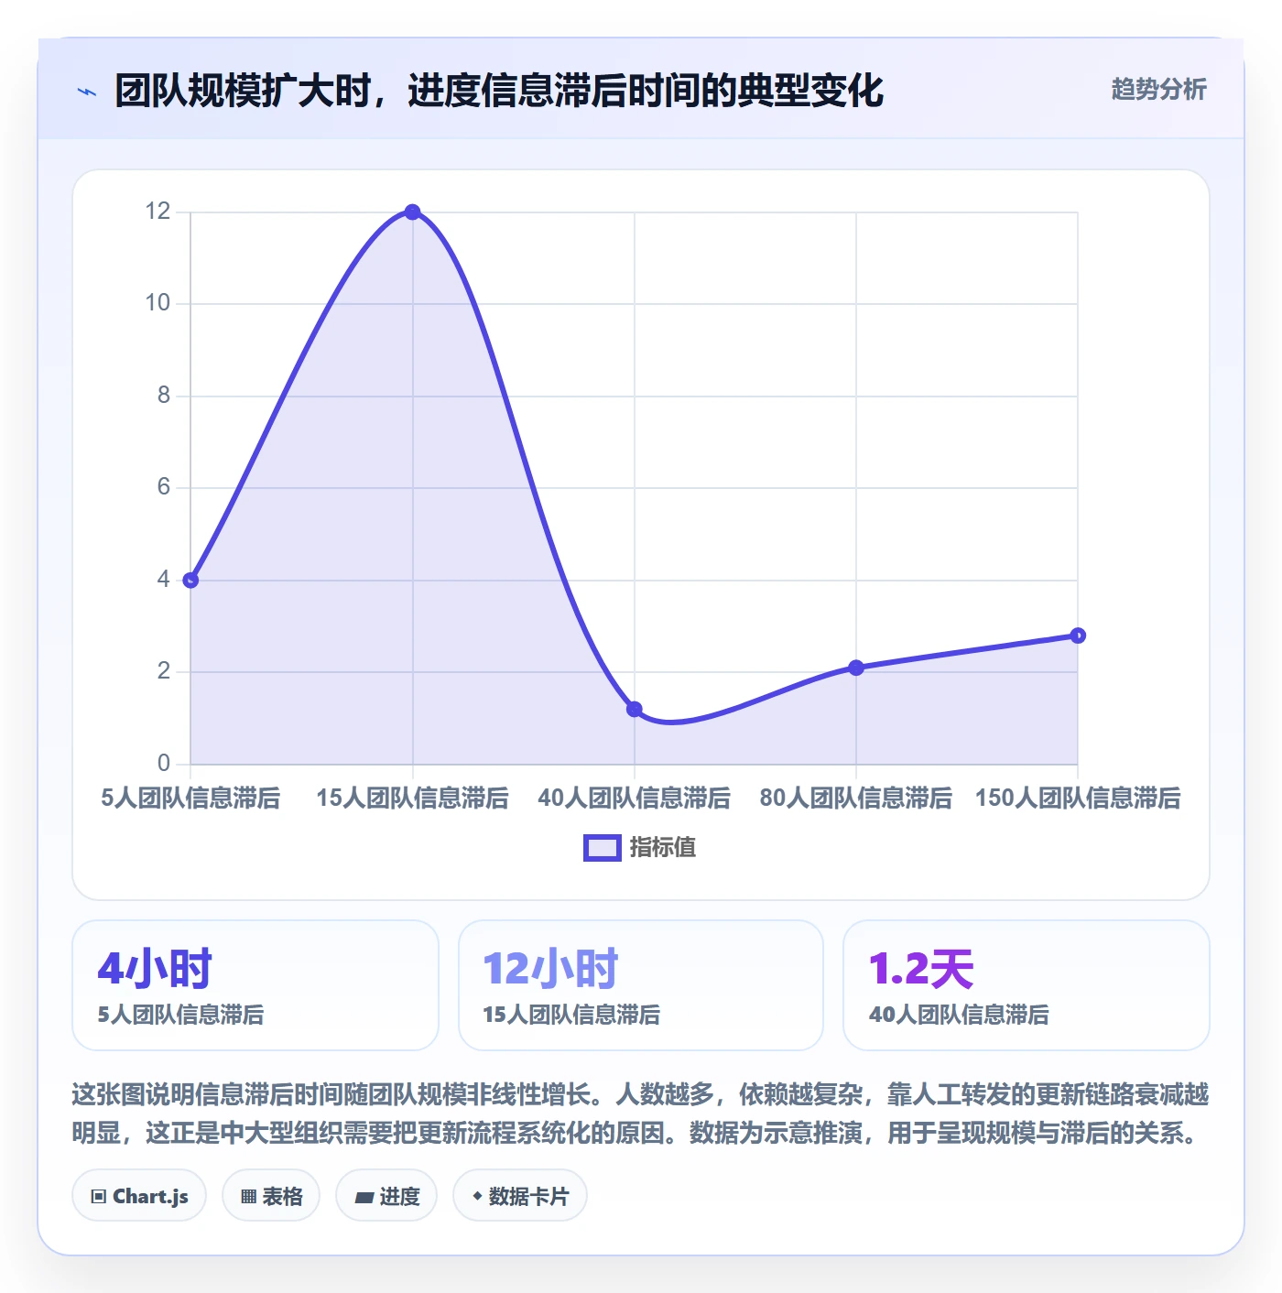Click the diamond icon in the 数据卡片 chip
Screen dimensions: 1282x1293
click(x=477, y=1196)
